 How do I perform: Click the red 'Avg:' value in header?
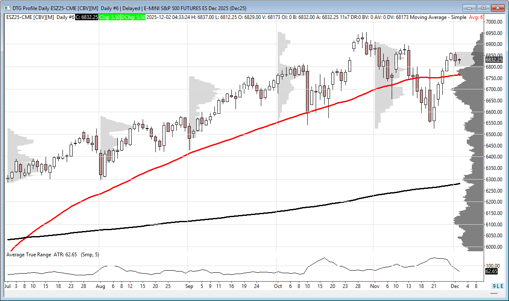coord(476,17)
